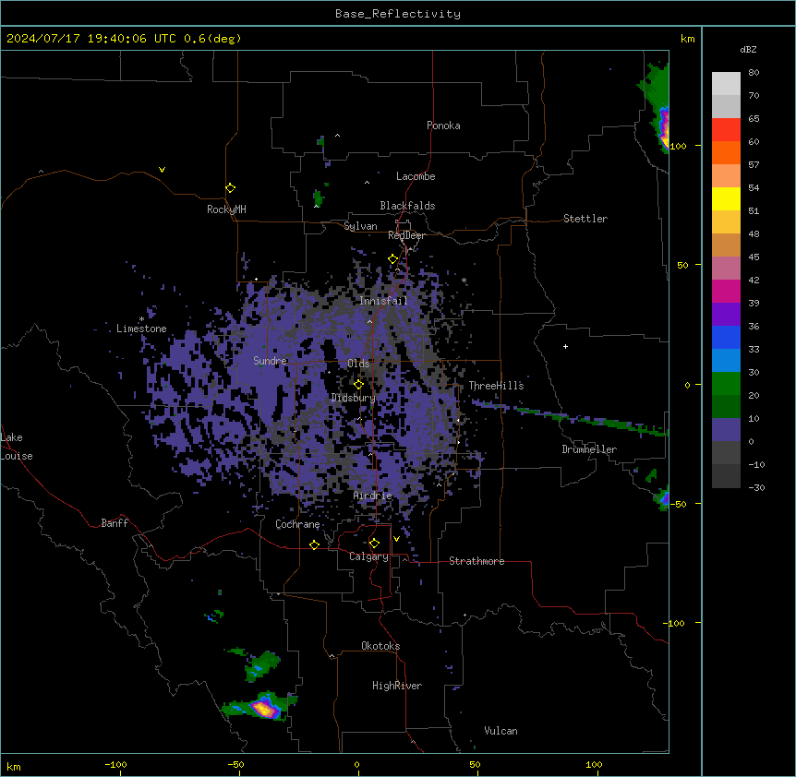Choose the bright green 20-30 dBZ swatch
Image resolution: width=796 pixels, height=777 pixels.
click(726, 384)
